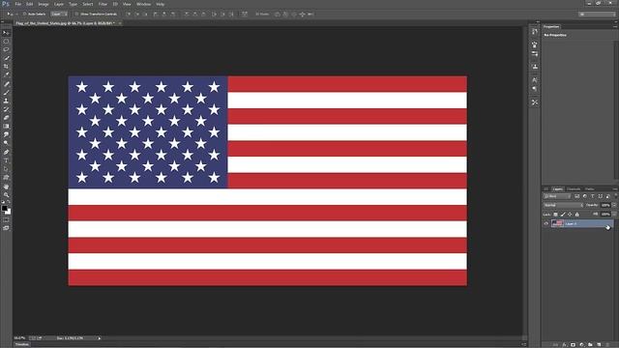Image resolution: width=619 pixels, height=348 pixels.
Task: Create a new layer from the Layers panel
Action: (599, 345)
